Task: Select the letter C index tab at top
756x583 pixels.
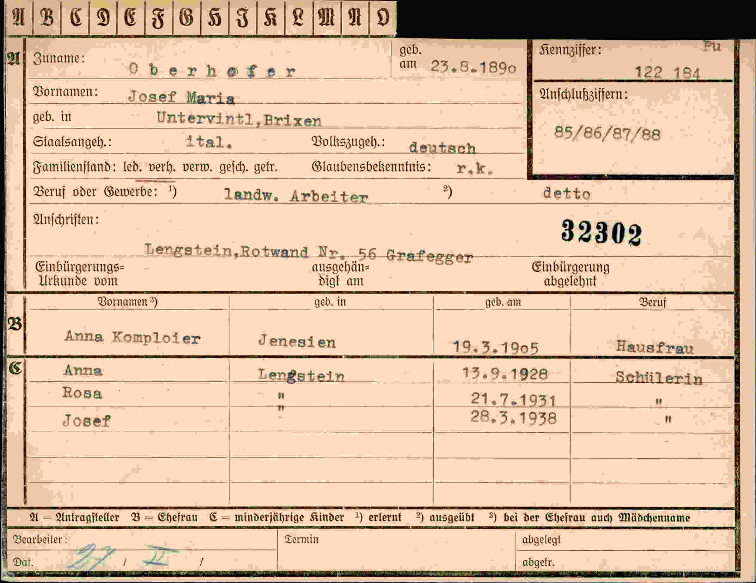Action: point(75,17)
